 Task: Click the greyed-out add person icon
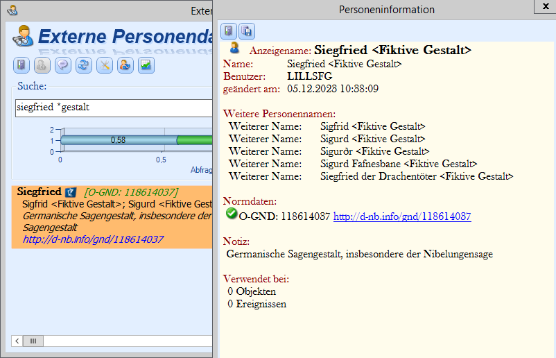(42, 65)
